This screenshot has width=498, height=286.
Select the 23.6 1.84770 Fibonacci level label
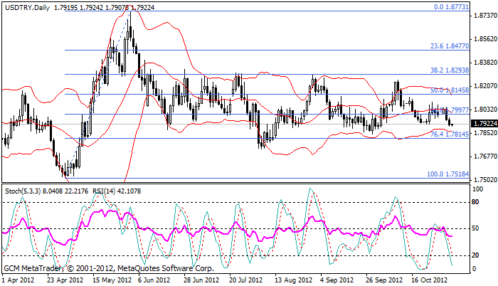(x=450, y=46)
